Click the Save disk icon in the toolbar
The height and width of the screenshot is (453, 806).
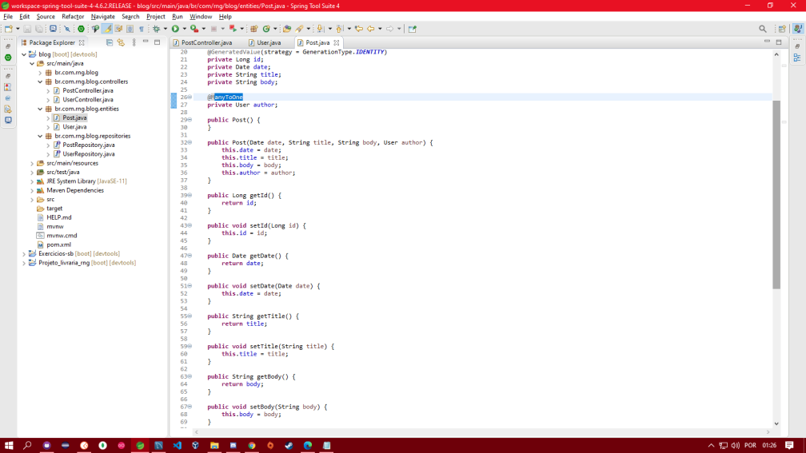coord(27,29)
